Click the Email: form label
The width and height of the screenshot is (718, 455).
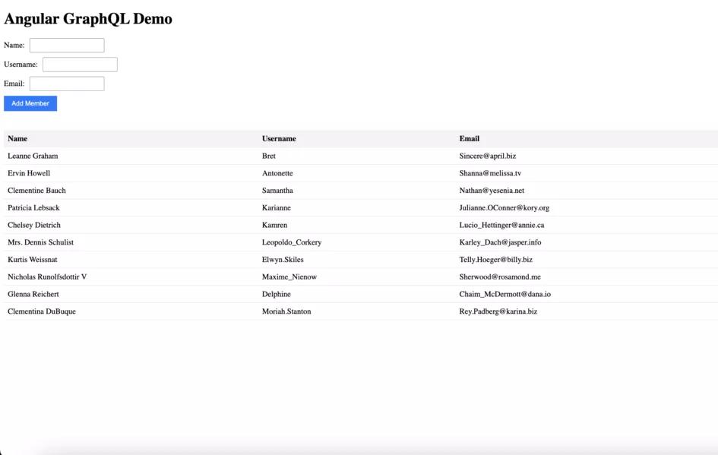click(x=14, y=84)
